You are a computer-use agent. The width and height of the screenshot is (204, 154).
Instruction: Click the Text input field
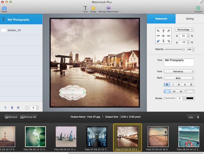coord(179,62)
